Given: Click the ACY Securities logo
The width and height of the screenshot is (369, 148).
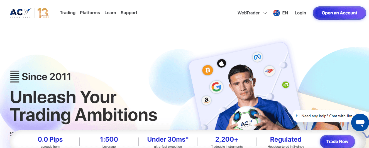Looking at the screenshot, I should (x=21, y=13).
